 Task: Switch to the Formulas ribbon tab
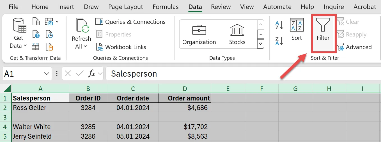[166, 7]
